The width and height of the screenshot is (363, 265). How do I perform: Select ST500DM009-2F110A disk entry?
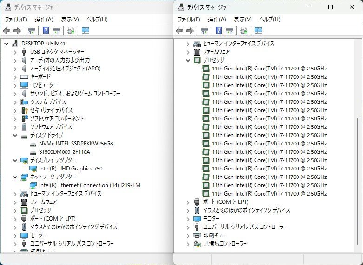click(x=64, y=152)
